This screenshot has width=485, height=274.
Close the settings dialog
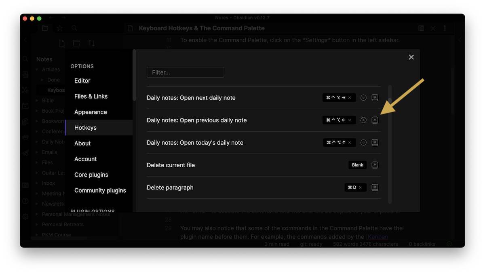pyautogui.click(x=411, y=57)
